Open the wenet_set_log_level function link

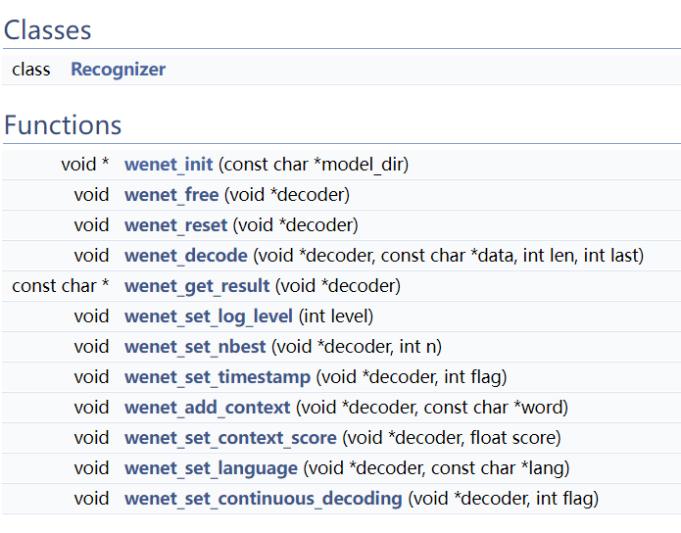coord(209,316)
